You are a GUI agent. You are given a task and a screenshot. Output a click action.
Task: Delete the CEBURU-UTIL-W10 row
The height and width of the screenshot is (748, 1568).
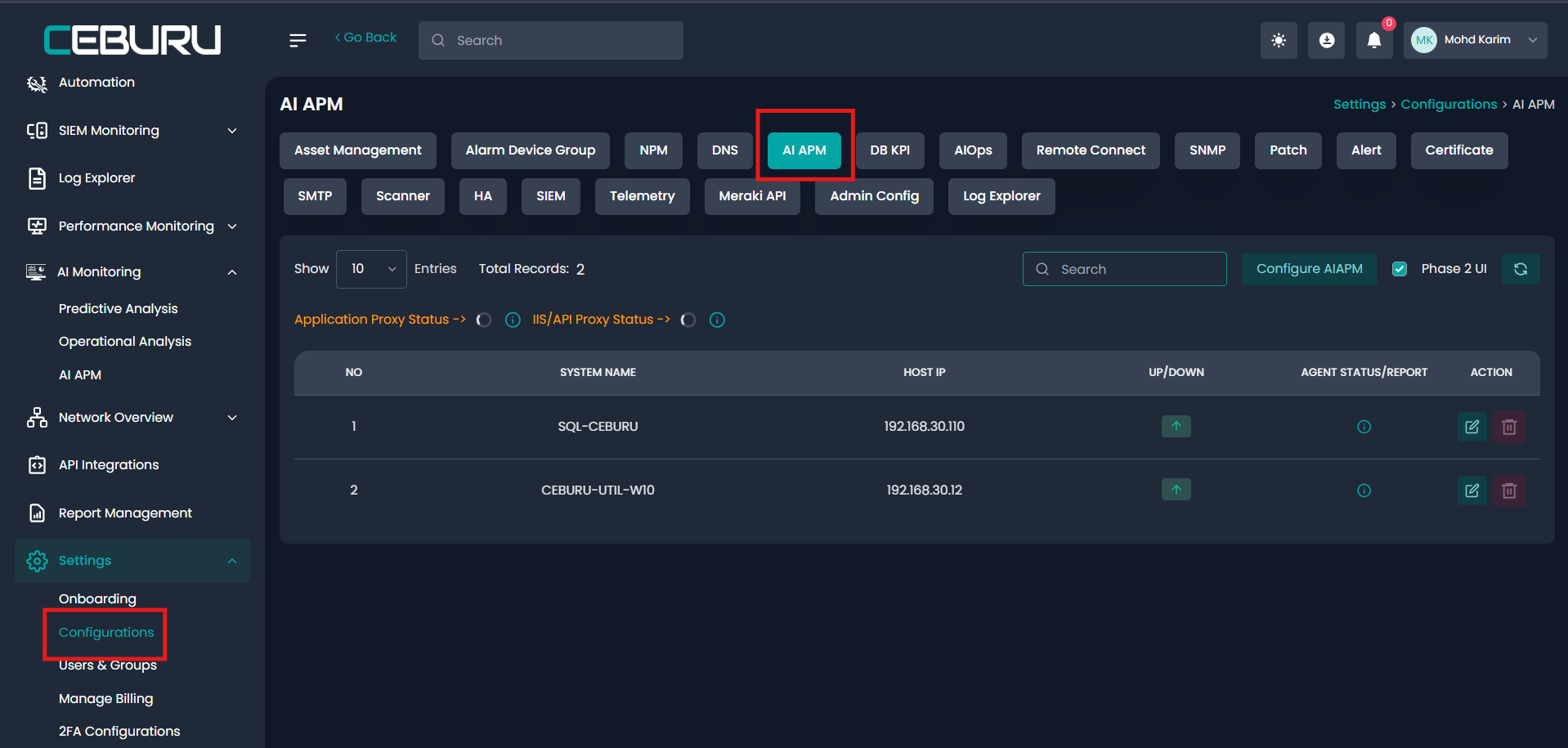pyautogui.click(x=1509, y=490)
